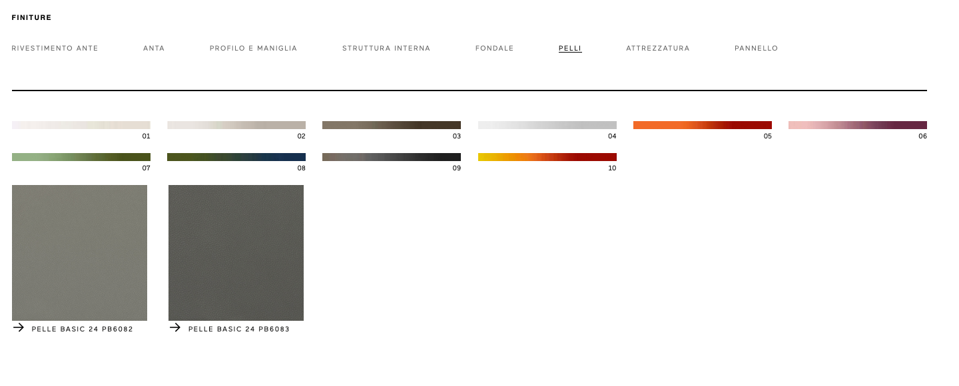Pick color range 08 green-blue gradient

point(236,157)
